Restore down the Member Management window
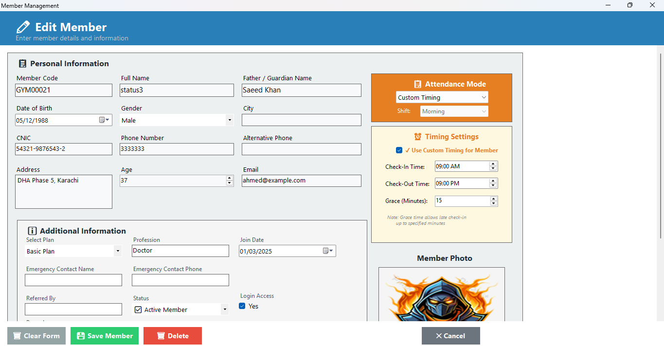 click(630, 5)
